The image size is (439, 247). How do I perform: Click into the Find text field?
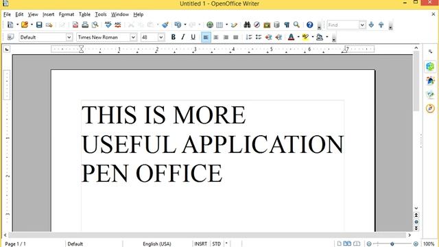pyautogui.click(x=343, y=25)
